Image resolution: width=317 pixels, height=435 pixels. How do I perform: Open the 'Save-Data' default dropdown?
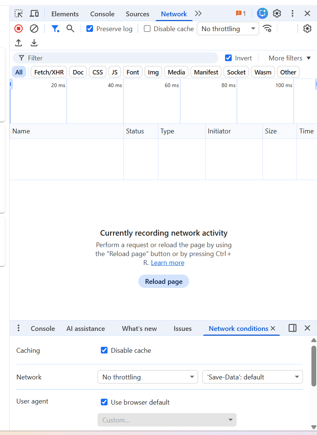pos(252,377)
